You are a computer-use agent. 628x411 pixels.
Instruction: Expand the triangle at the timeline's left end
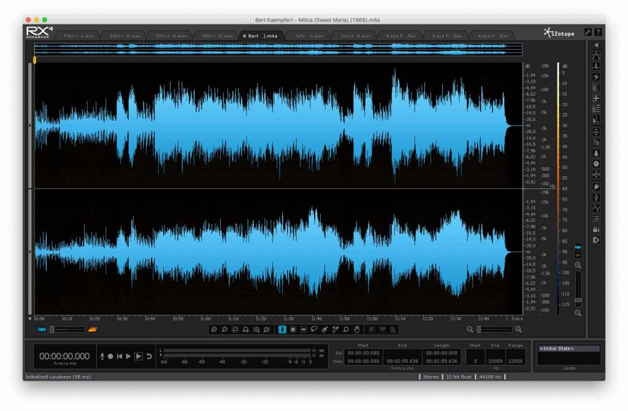coord(31,319)
